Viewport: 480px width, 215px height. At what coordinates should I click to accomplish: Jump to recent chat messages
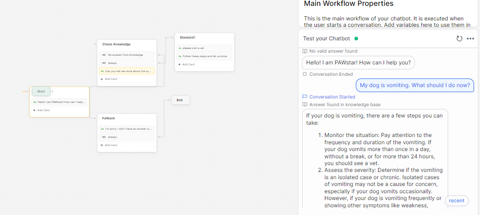(456, 200)
